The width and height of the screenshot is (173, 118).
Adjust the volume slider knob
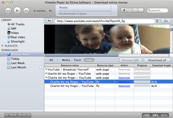(x=47, y=11)
